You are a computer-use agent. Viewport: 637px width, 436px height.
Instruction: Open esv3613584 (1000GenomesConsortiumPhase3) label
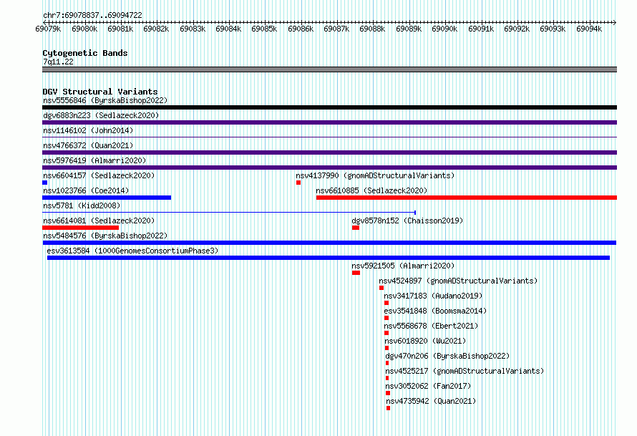coord(132,251)
